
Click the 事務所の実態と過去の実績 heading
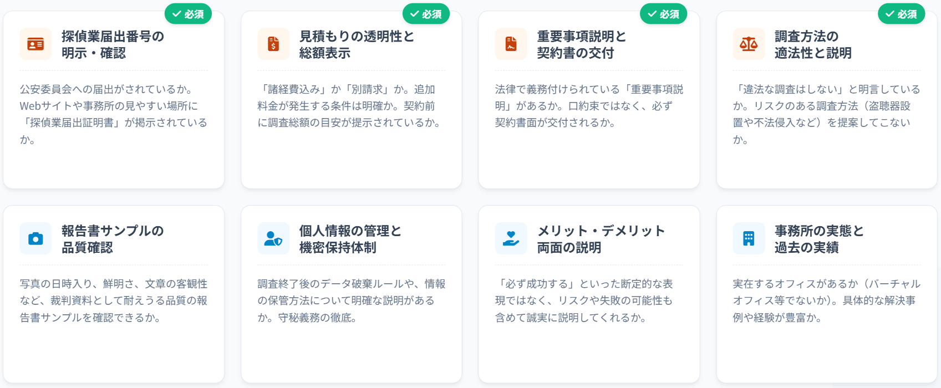(x=819, y=239)
